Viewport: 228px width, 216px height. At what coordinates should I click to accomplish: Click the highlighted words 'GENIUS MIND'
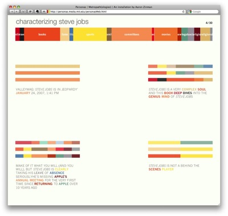point(159,96)
